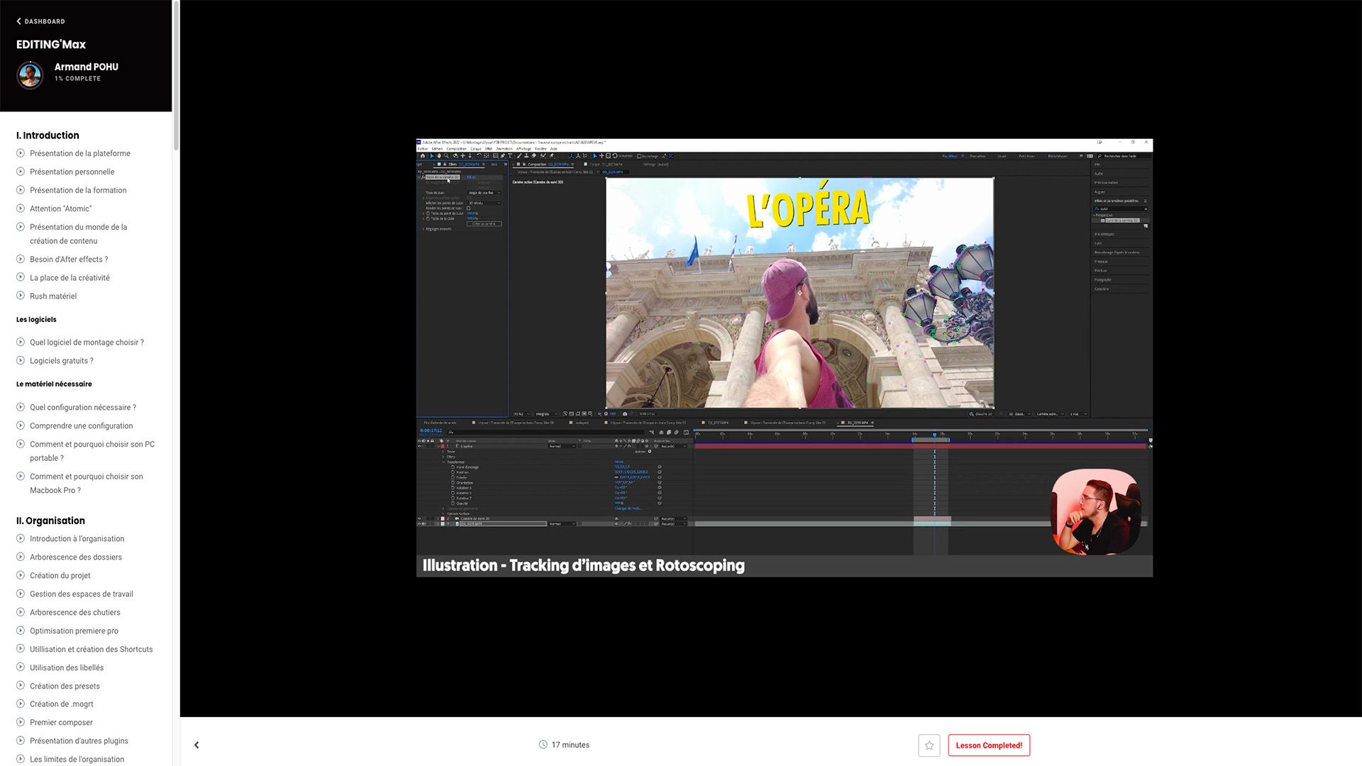Click play icon beside Rush matériel
This screenshot has height=766, width=1362.
pyautogui.click(x=21, y=296)
